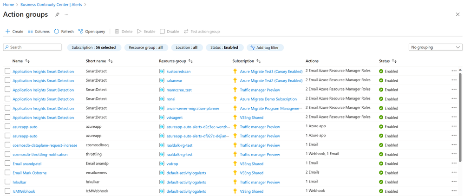
Task: Click Enabled status icon in IcMWebhook row
Action: 381,191
